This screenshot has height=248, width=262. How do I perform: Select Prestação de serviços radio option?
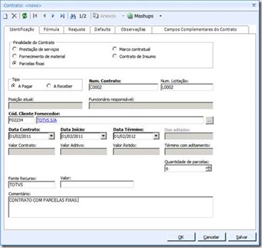coord(14,49)
